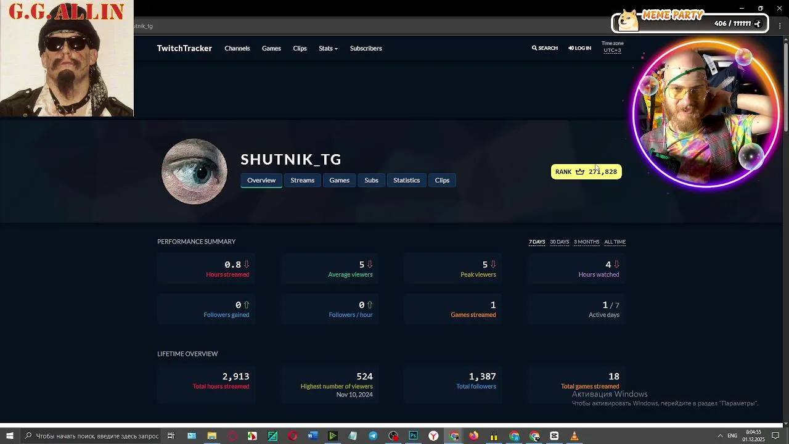This screenshot has width=789, height=444.
Task: Open the Games navigation link
Action: (x=271, y=48)
